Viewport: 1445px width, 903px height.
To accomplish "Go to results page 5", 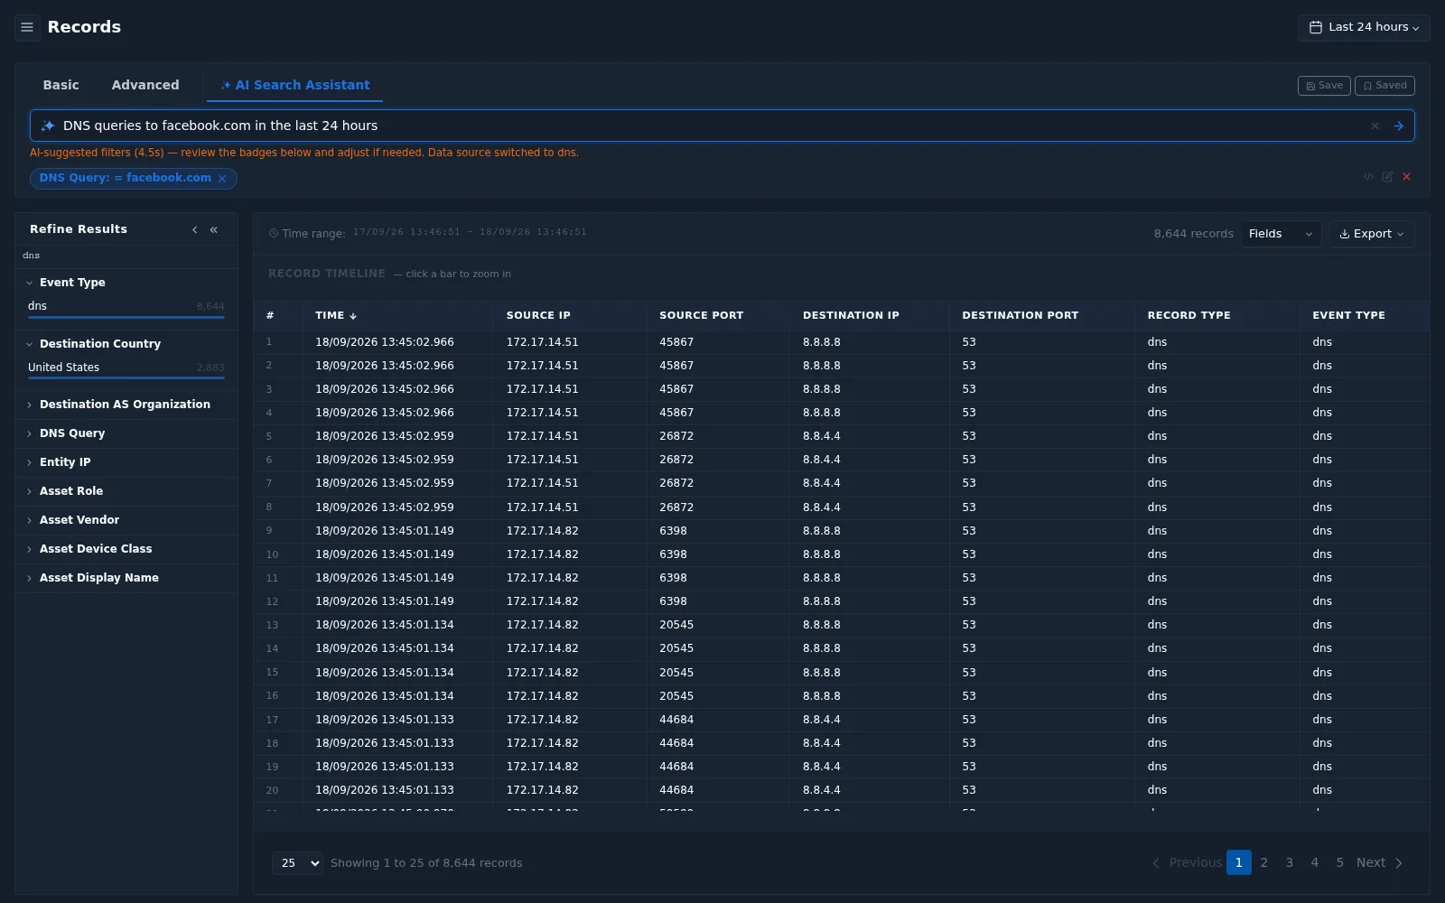I will coord(1339,863).
